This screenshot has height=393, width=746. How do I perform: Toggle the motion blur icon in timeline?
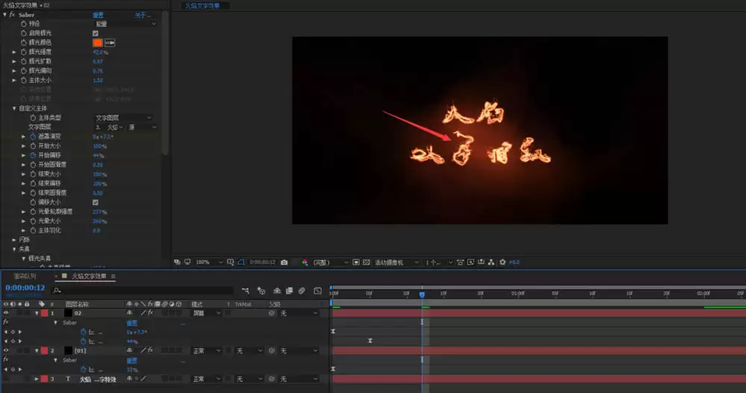(301, 291)
